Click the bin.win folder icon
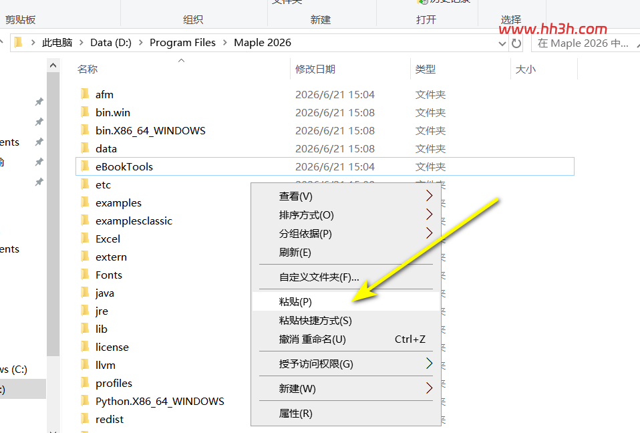Viewport: 640px width, 433px height. 85,112
